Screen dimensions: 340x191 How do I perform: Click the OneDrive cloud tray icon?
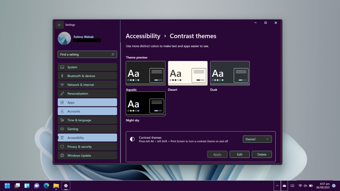(284, 186)
